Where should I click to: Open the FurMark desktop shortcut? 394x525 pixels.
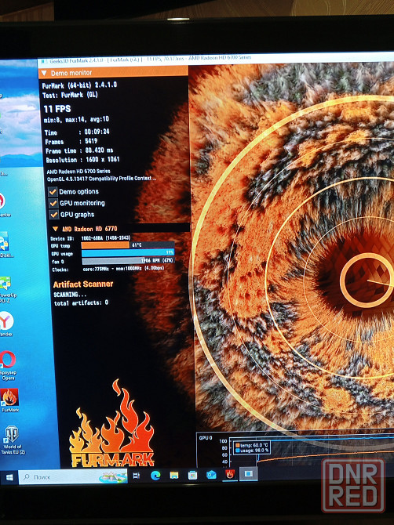10,400
